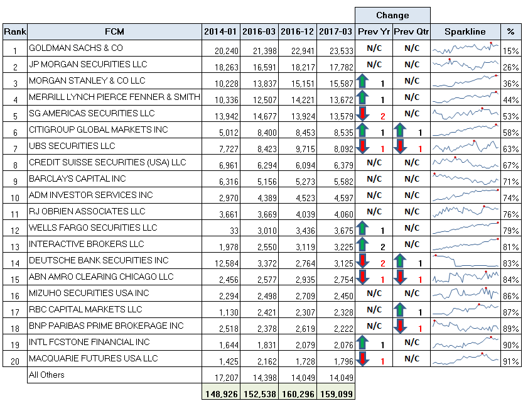Click the 2016-12 total 160,296

298,392
